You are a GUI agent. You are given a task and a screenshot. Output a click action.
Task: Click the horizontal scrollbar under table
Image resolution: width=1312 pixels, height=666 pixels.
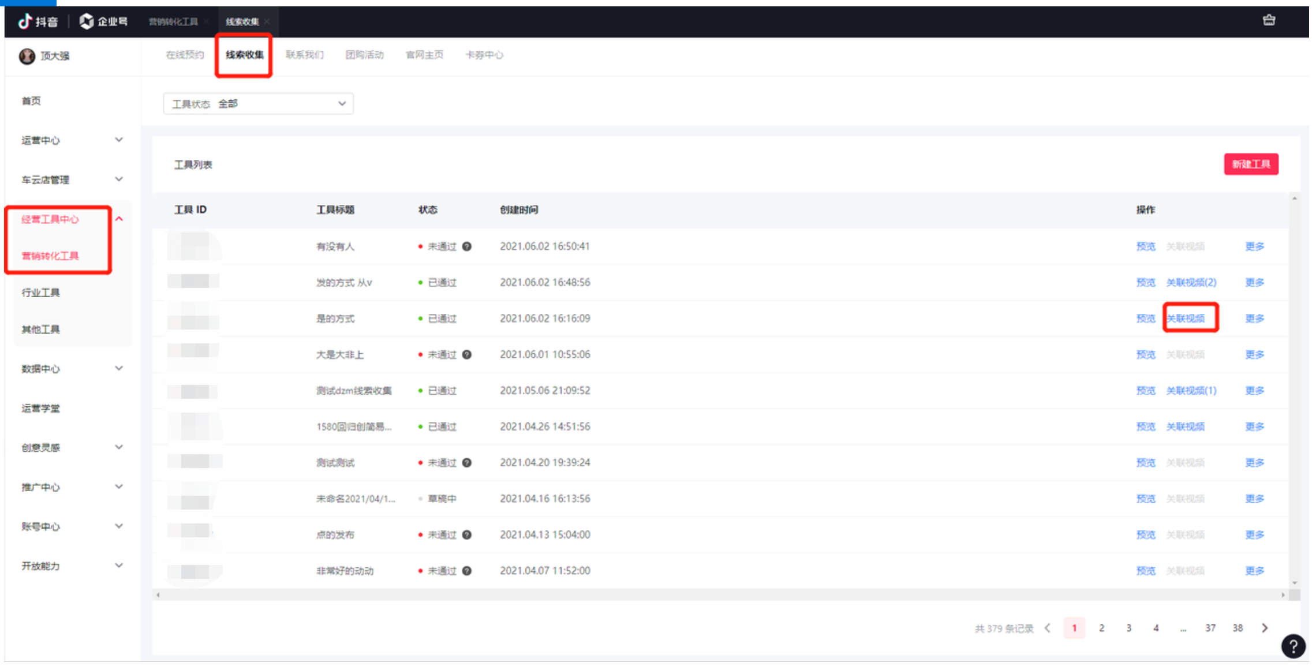tap(720, 594)
